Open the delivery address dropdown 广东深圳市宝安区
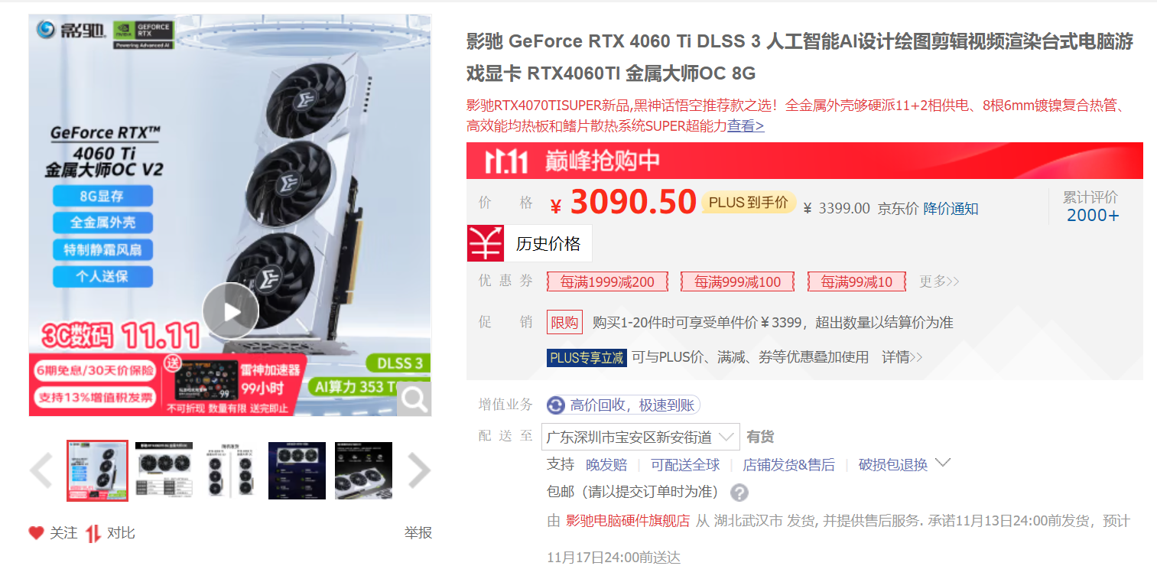The image size is (1157, 579). (x=641, y=437)
